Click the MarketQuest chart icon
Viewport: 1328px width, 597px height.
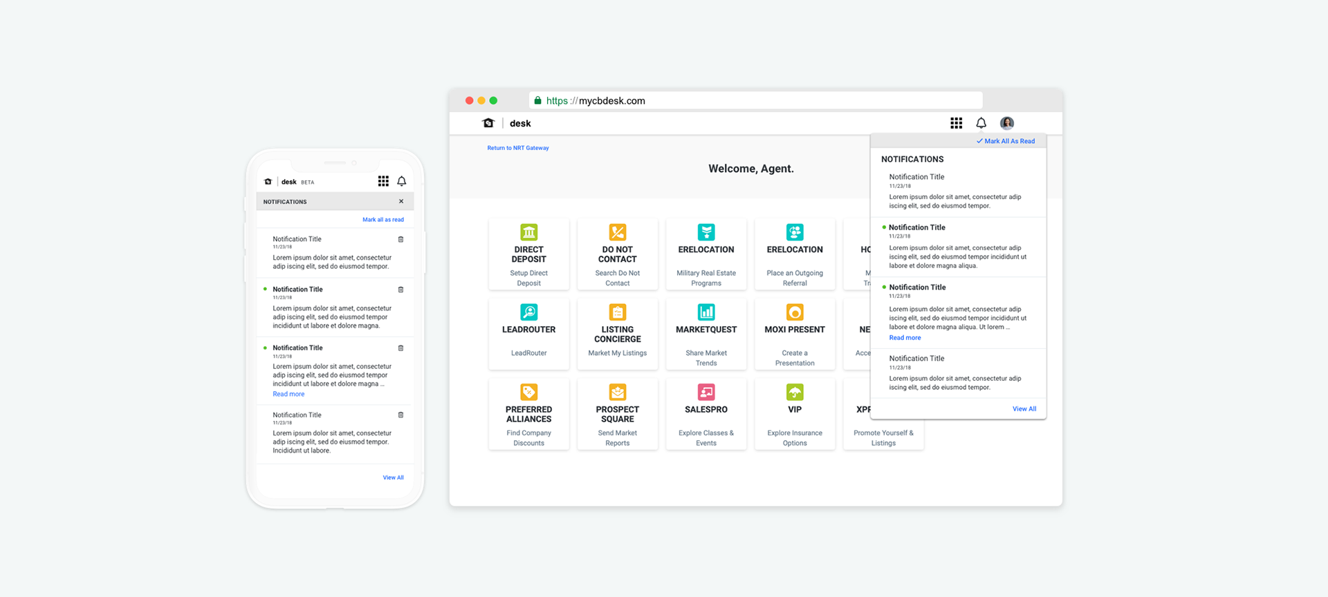(706, 312)
